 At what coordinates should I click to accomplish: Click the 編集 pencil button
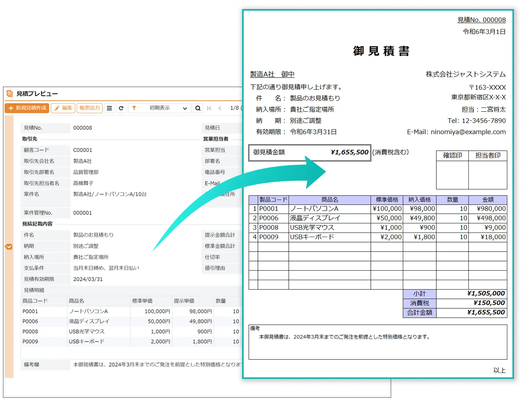tap(63, 108)
